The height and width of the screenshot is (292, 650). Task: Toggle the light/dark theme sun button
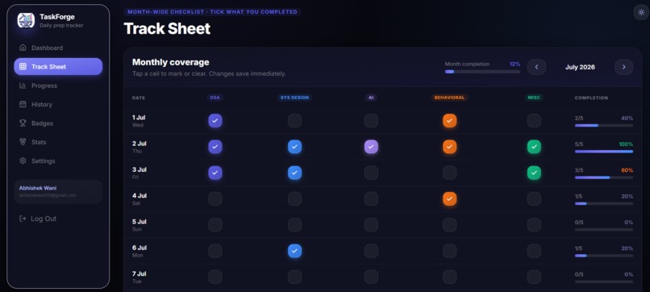641,12
